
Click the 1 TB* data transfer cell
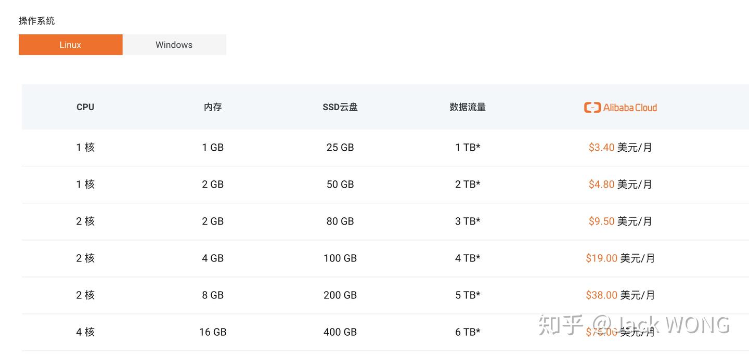pyautogui.click(x=468, y=148)
